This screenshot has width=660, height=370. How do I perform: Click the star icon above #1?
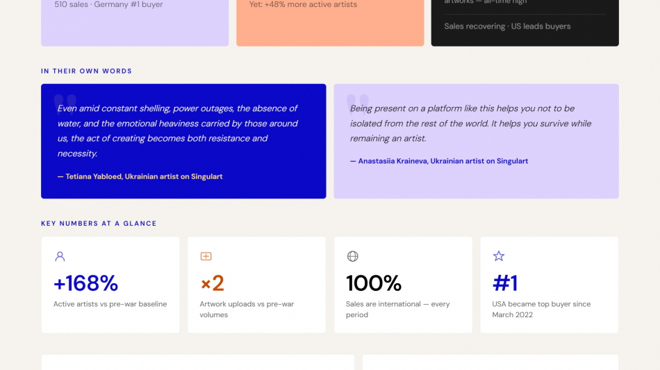498,256
